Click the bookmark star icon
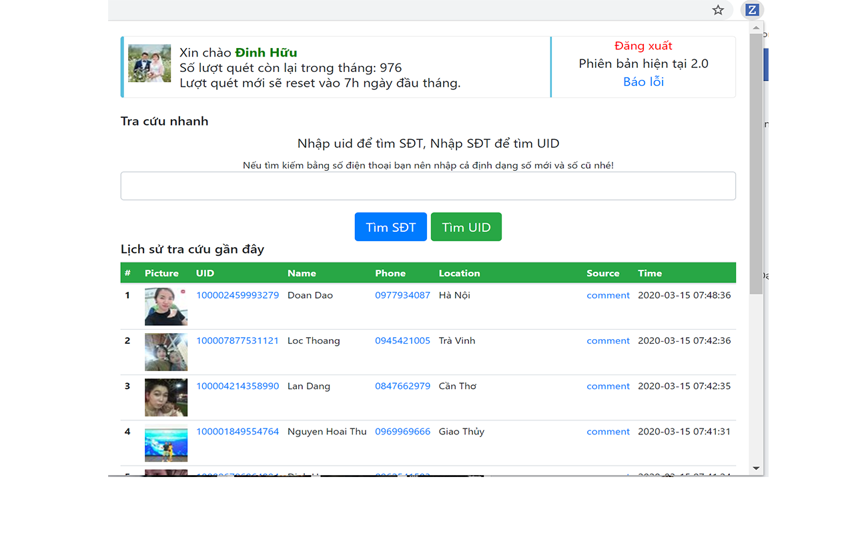 pos(717,10)
